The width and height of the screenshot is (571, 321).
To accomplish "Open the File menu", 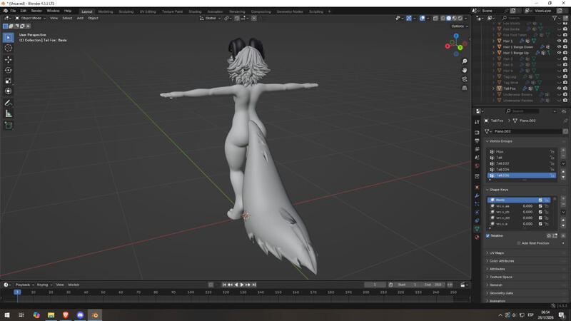I will click(x=13, y=11).
